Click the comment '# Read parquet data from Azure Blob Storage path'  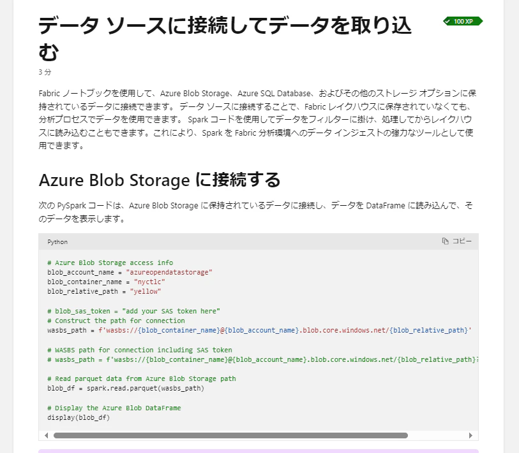(142, 378)
